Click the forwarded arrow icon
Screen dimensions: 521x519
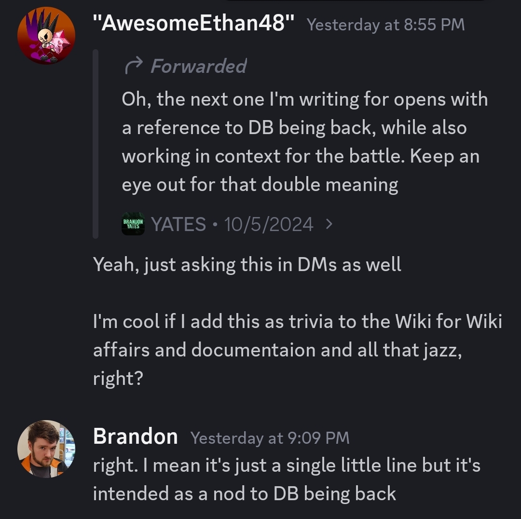click(x=134, y=66)
